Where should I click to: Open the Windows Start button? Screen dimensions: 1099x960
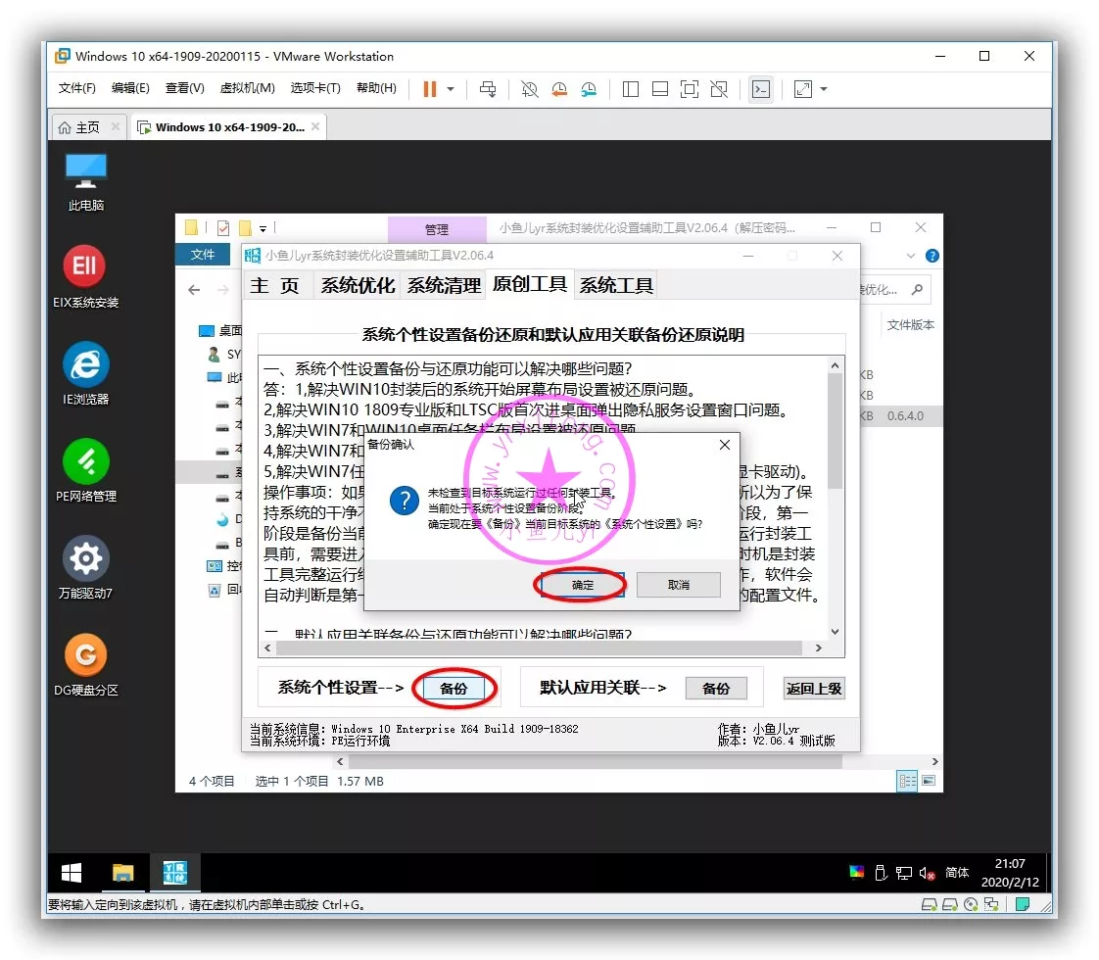pyautogui.click(x=72, y=873)
